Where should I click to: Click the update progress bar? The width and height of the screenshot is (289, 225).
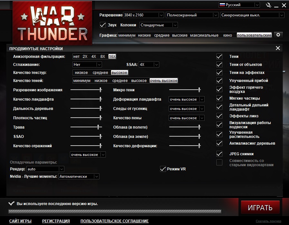tap(115, 211)
